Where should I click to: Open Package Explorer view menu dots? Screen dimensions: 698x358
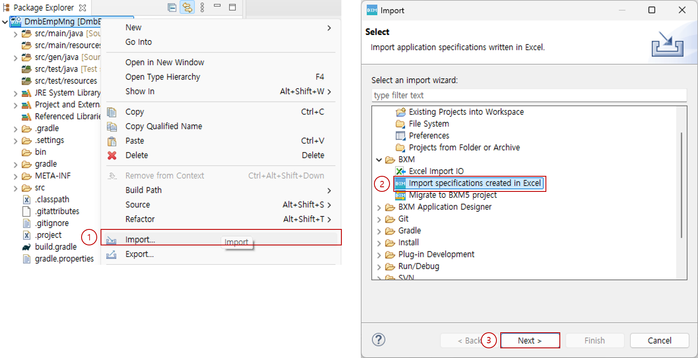point(202,7)
